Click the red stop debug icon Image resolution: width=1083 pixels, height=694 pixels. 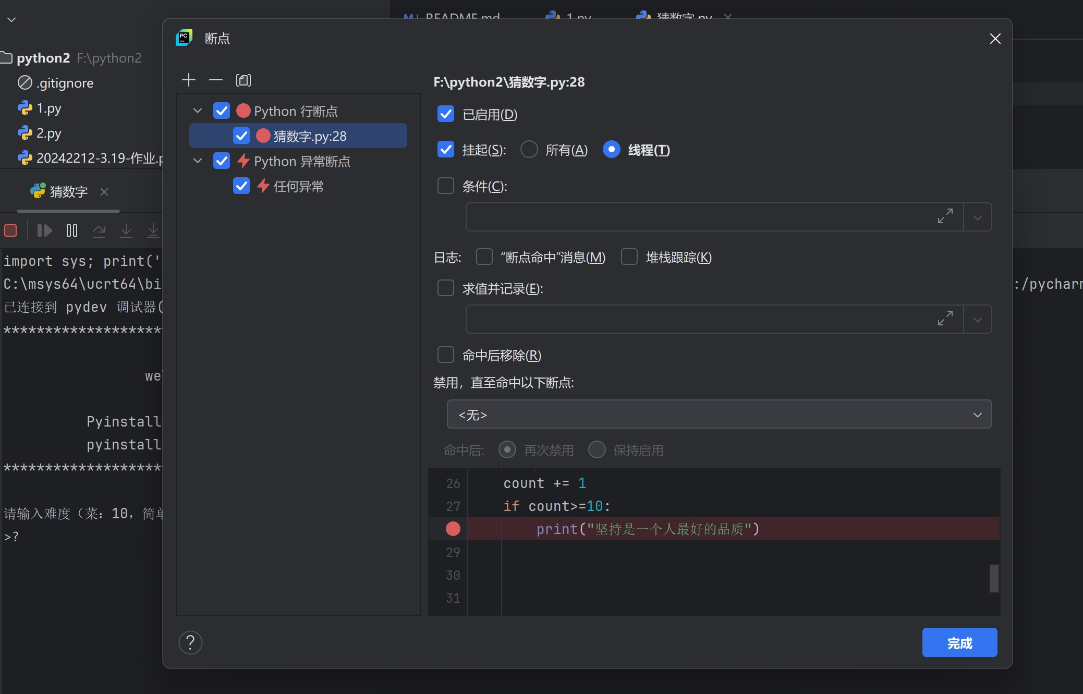10,230
